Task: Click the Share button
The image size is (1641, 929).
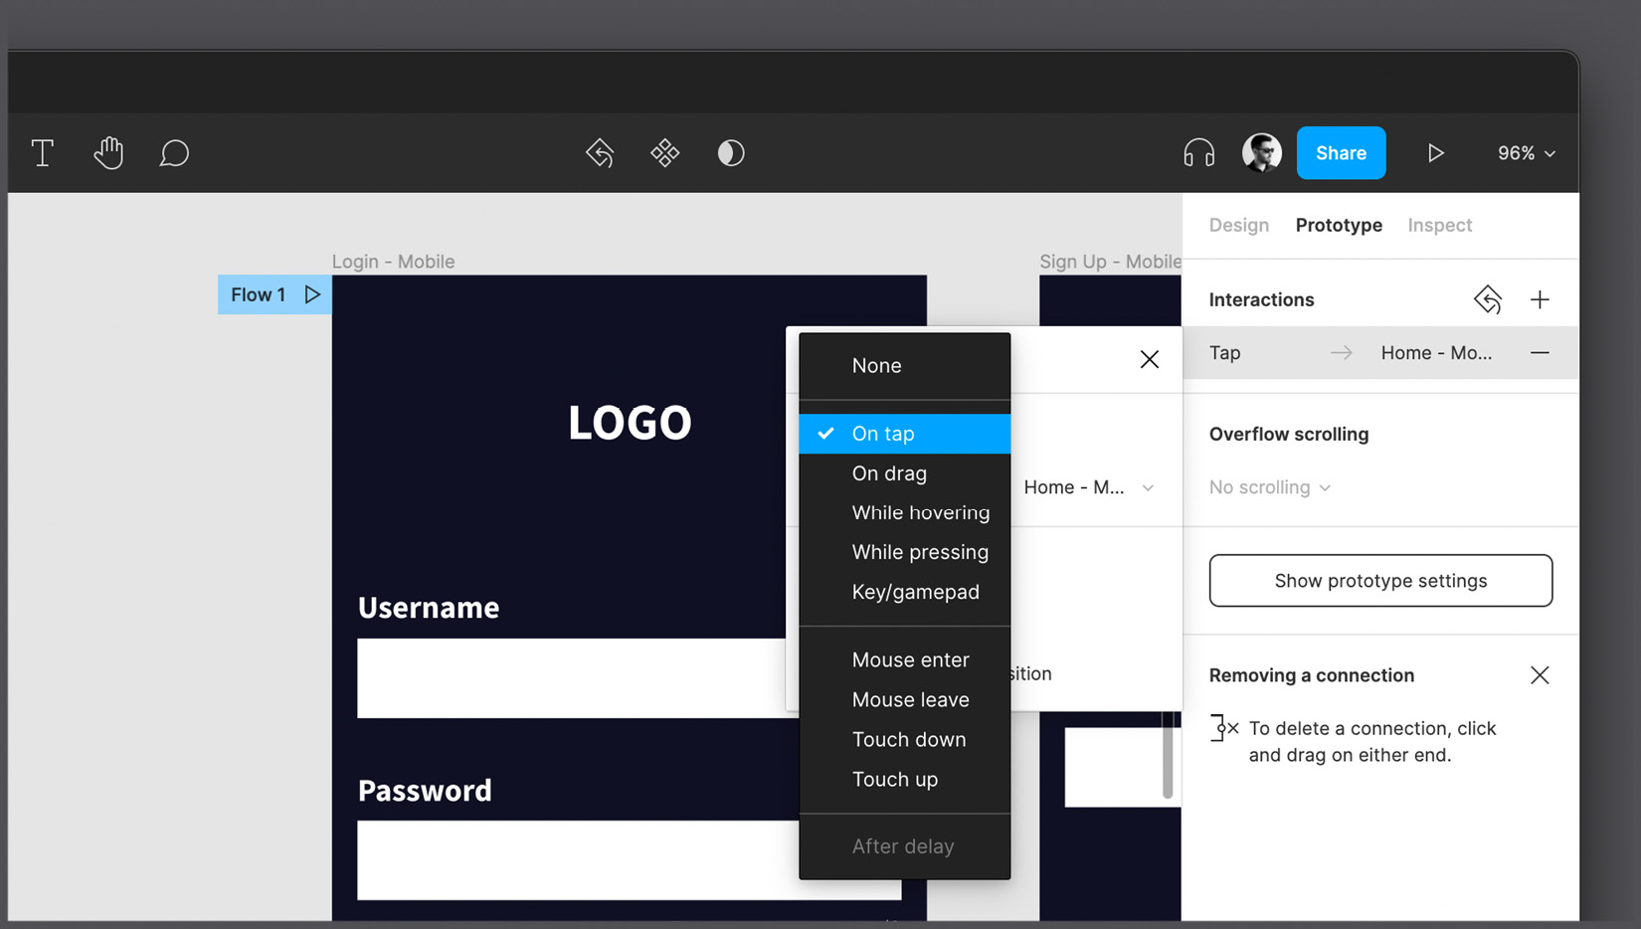Action: (1341, 152)
